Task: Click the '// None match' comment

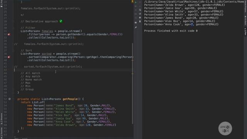Action: [31, 80]
